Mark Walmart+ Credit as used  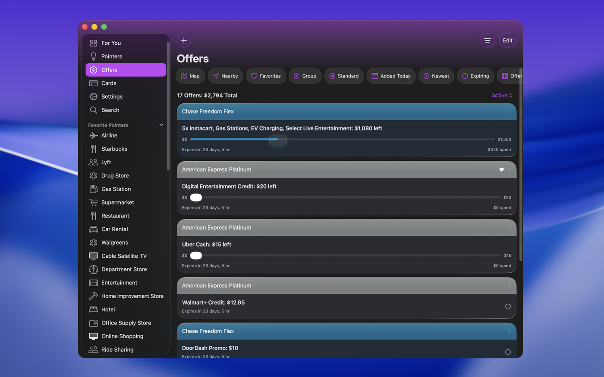[508, 307]
